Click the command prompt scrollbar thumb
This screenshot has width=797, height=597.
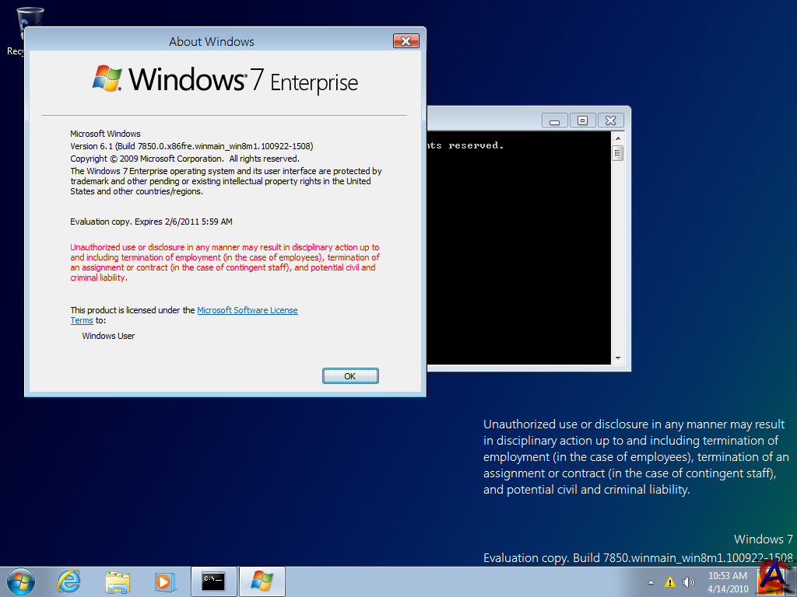pyautogui.click(x=617, y=153)
